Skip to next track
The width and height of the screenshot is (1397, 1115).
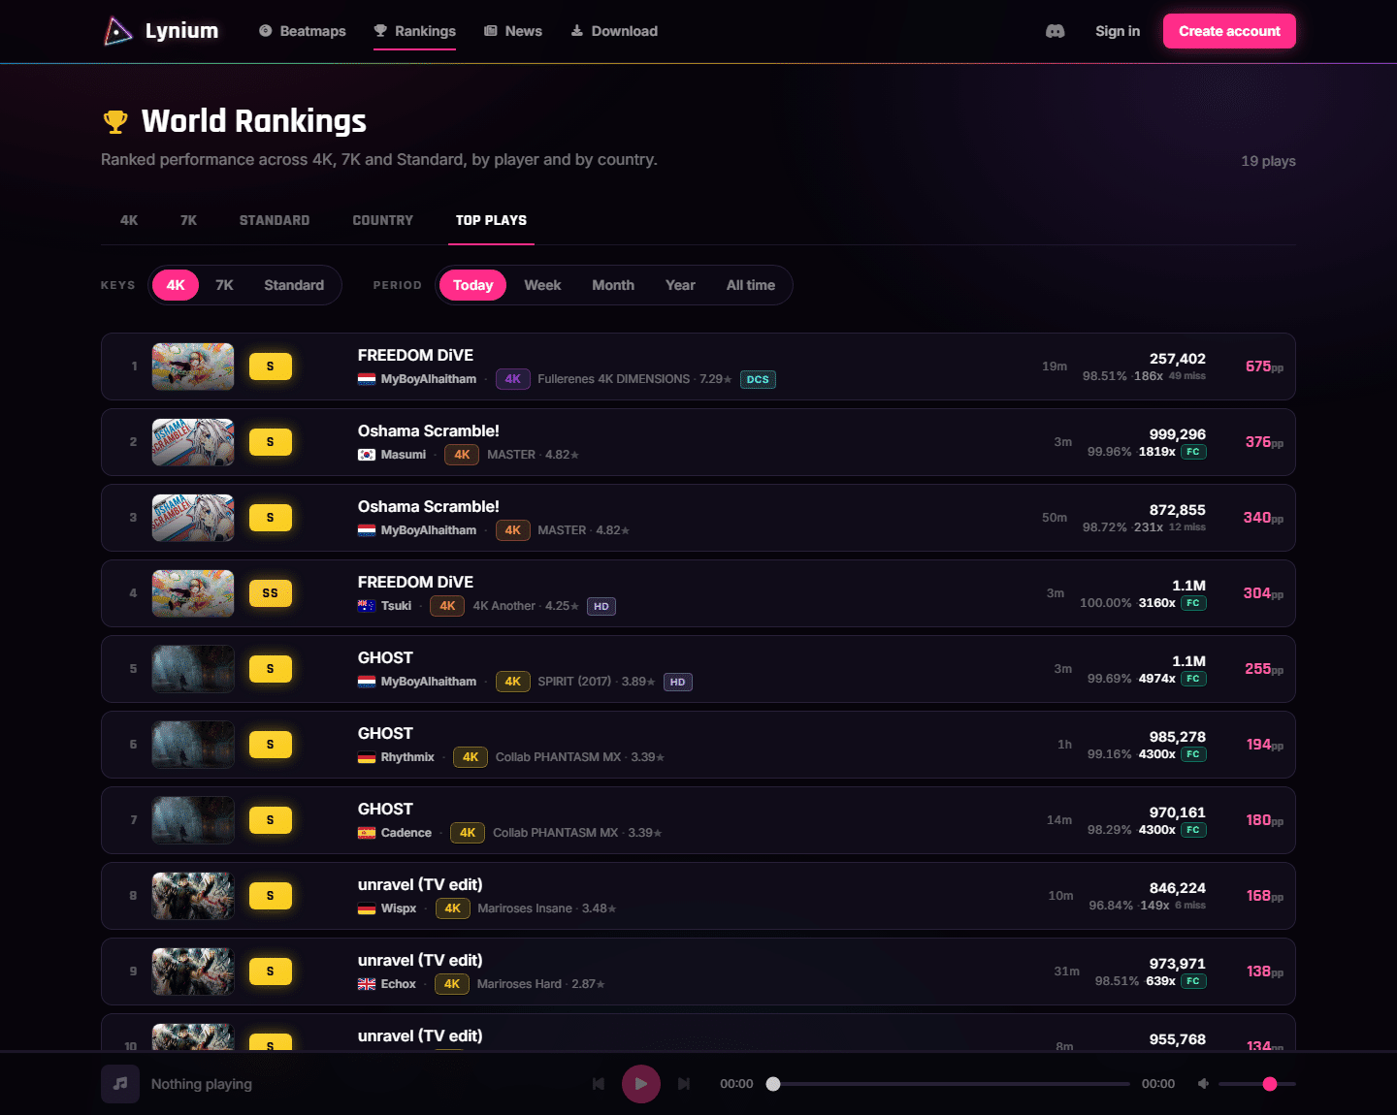click(x=684, y=1084)
